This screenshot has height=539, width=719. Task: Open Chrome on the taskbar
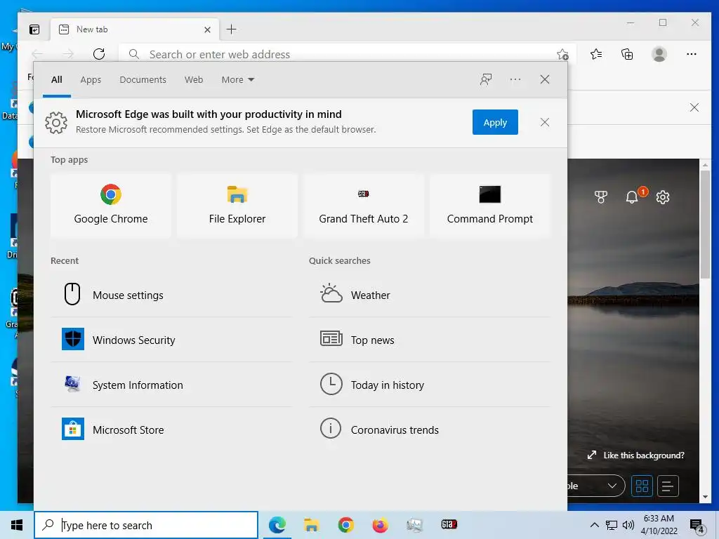click(x=345, y=525)
